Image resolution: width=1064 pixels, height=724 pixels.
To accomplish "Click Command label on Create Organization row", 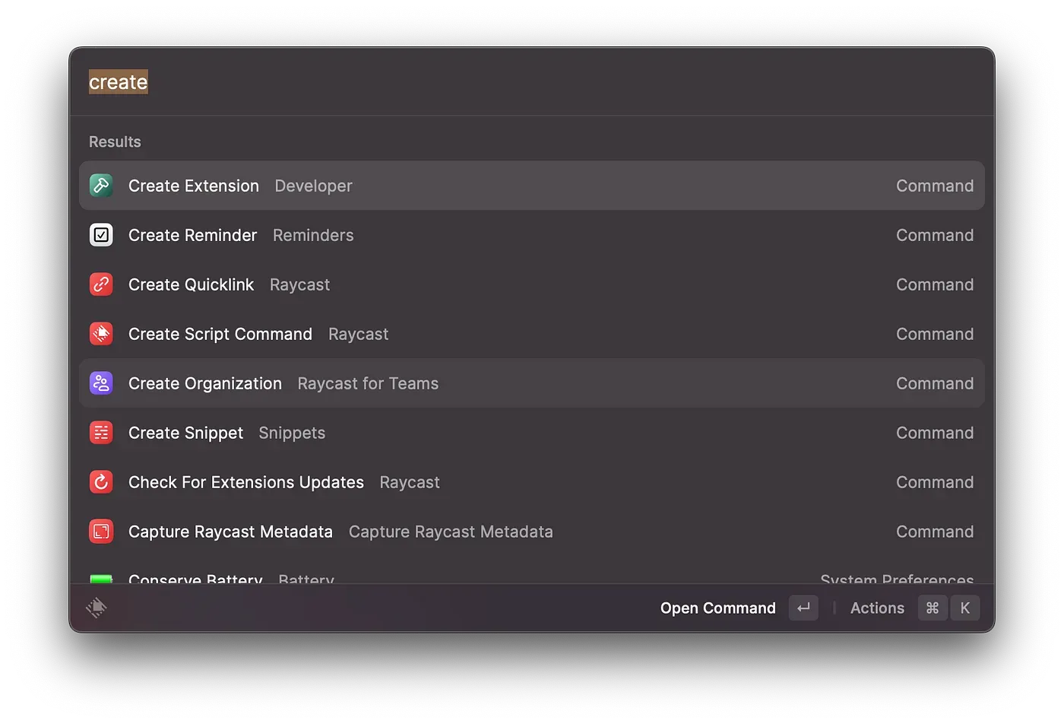I will tap(935, 383).
